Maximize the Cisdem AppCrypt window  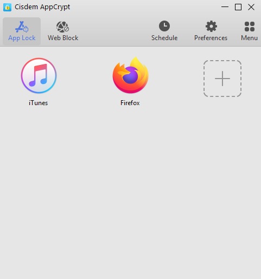tap(238, 7)
